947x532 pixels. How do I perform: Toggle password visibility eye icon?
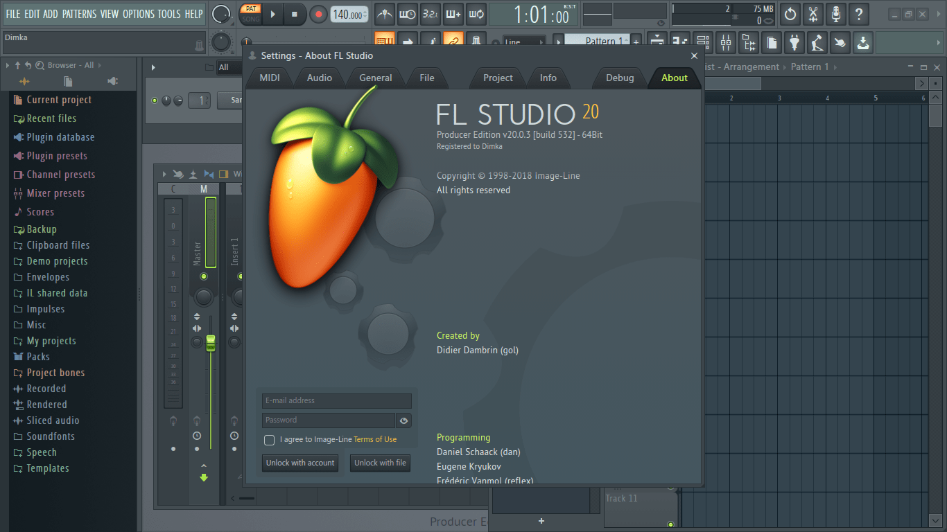tap(403, 420)
